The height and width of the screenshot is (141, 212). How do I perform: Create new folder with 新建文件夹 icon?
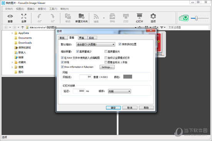[x=82, y=16]
